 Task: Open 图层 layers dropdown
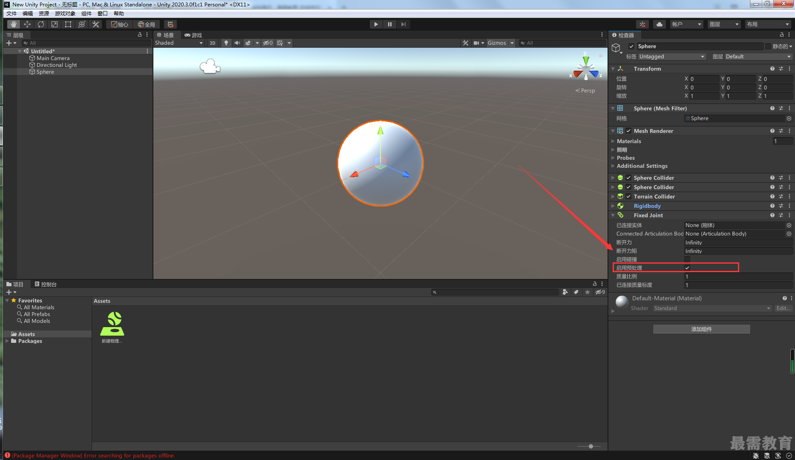tap(724, 24)
